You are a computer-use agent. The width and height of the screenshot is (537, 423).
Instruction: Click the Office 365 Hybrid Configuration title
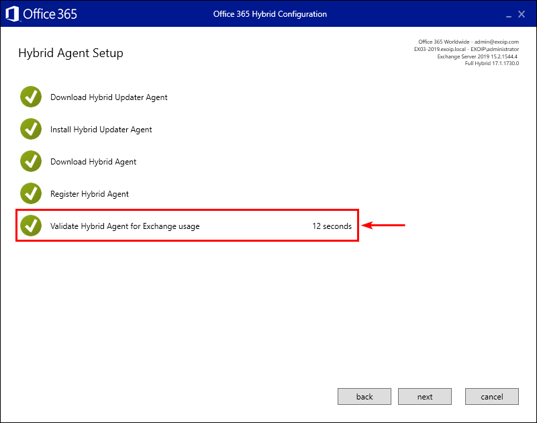270,14
